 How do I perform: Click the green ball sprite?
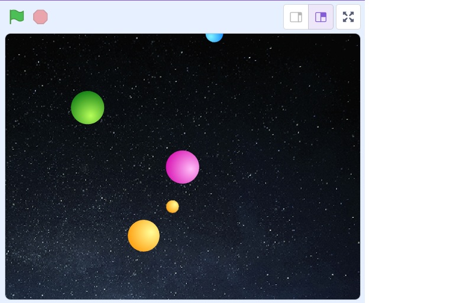(88, 107)
